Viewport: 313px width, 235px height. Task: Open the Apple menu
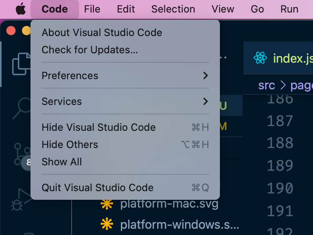click(x=20, y=9)
